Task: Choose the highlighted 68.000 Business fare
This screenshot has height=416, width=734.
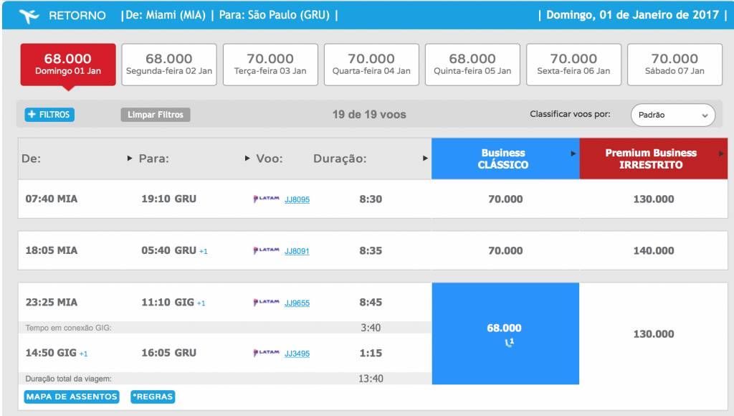Action: (505, 334)
